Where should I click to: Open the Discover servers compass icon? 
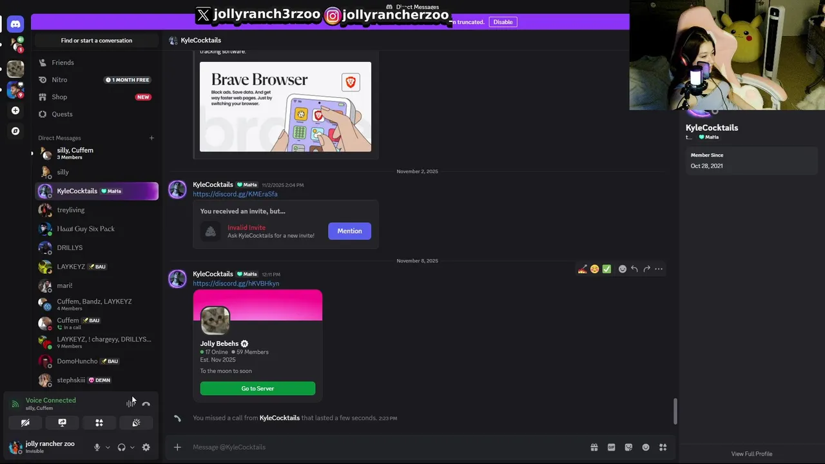[15, 131]
